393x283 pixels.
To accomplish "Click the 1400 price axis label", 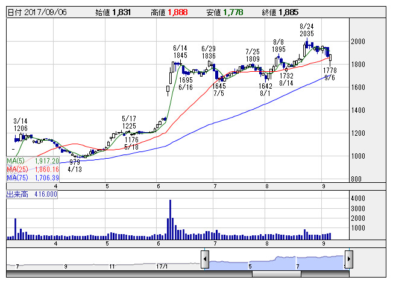I will (x=358, y=110).
